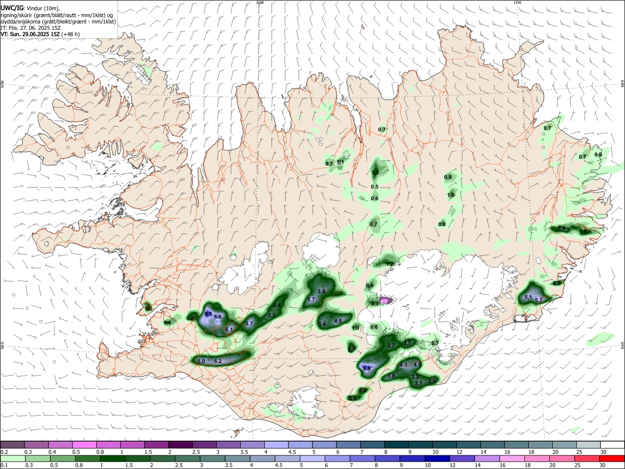Click the 3.7 precipitation value

[x=407, y=343]
